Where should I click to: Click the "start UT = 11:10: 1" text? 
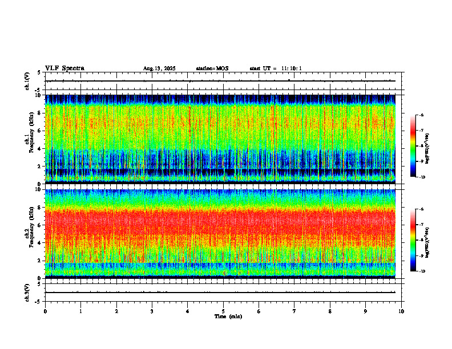pos(276,68)
